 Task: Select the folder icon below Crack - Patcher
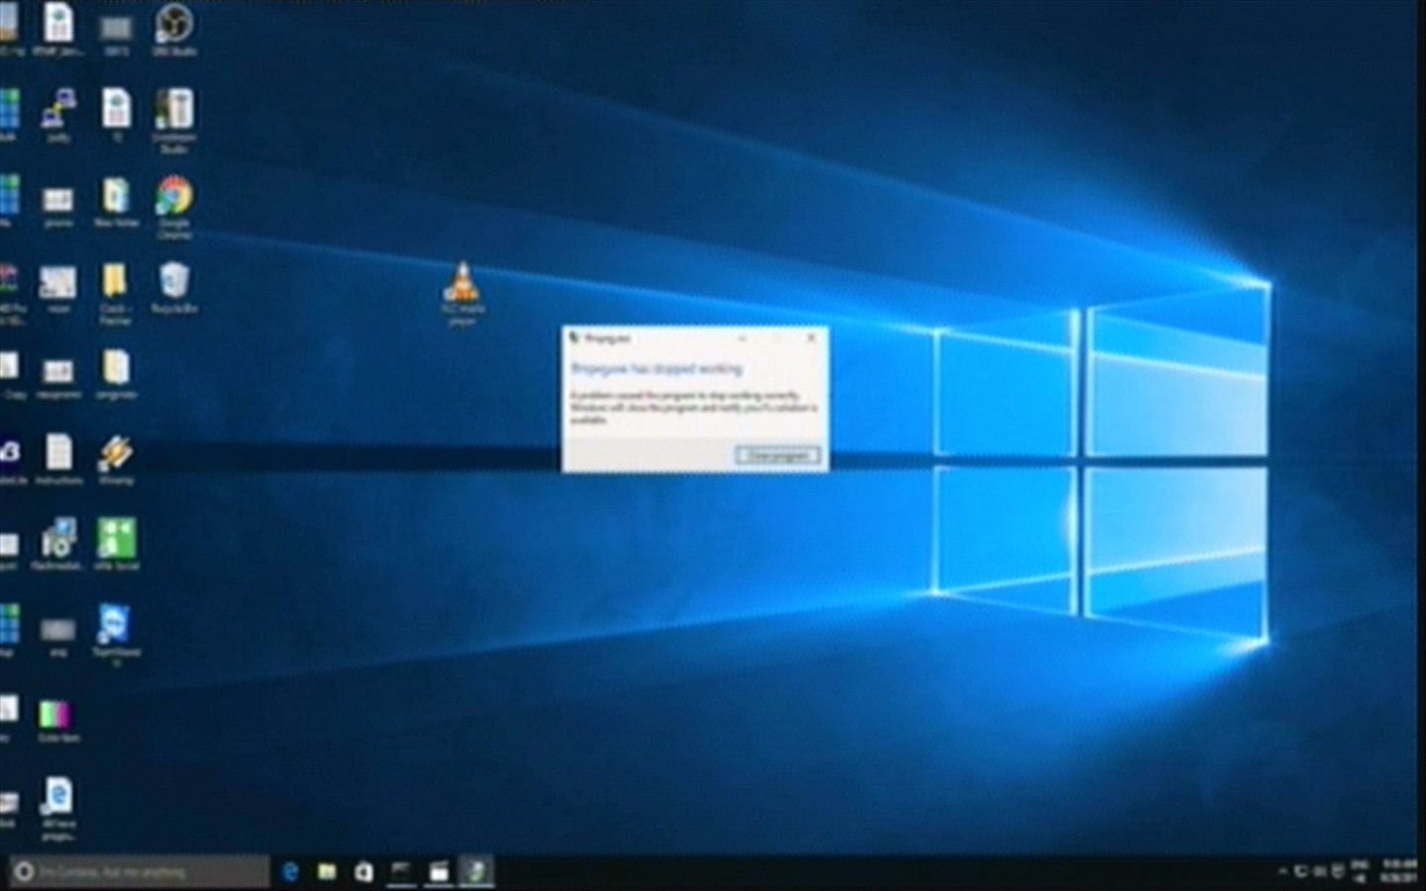[116, 374]
